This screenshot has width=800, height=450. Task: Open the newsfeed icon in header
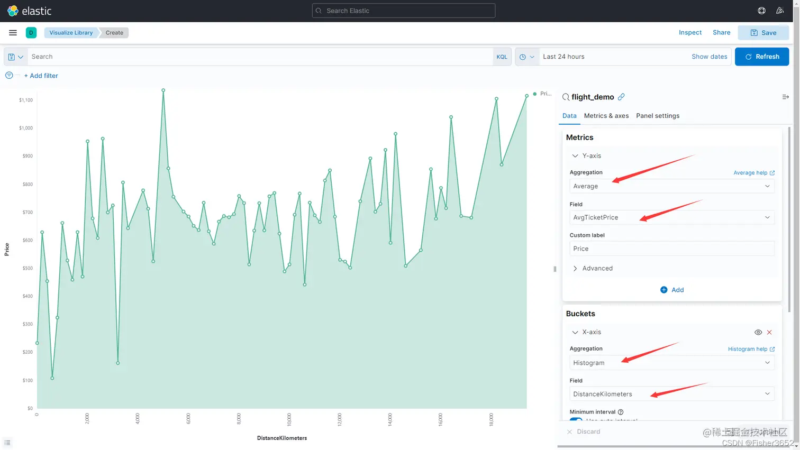coord(780,11)
